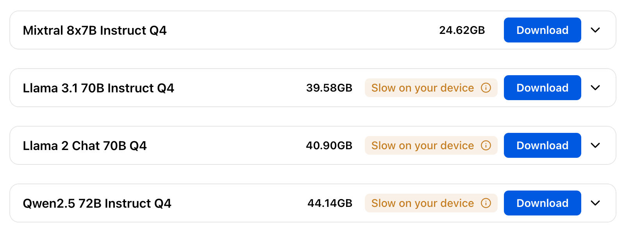Click the Mixtral 8x7B Instruct Q4 title

pos(95,30)
